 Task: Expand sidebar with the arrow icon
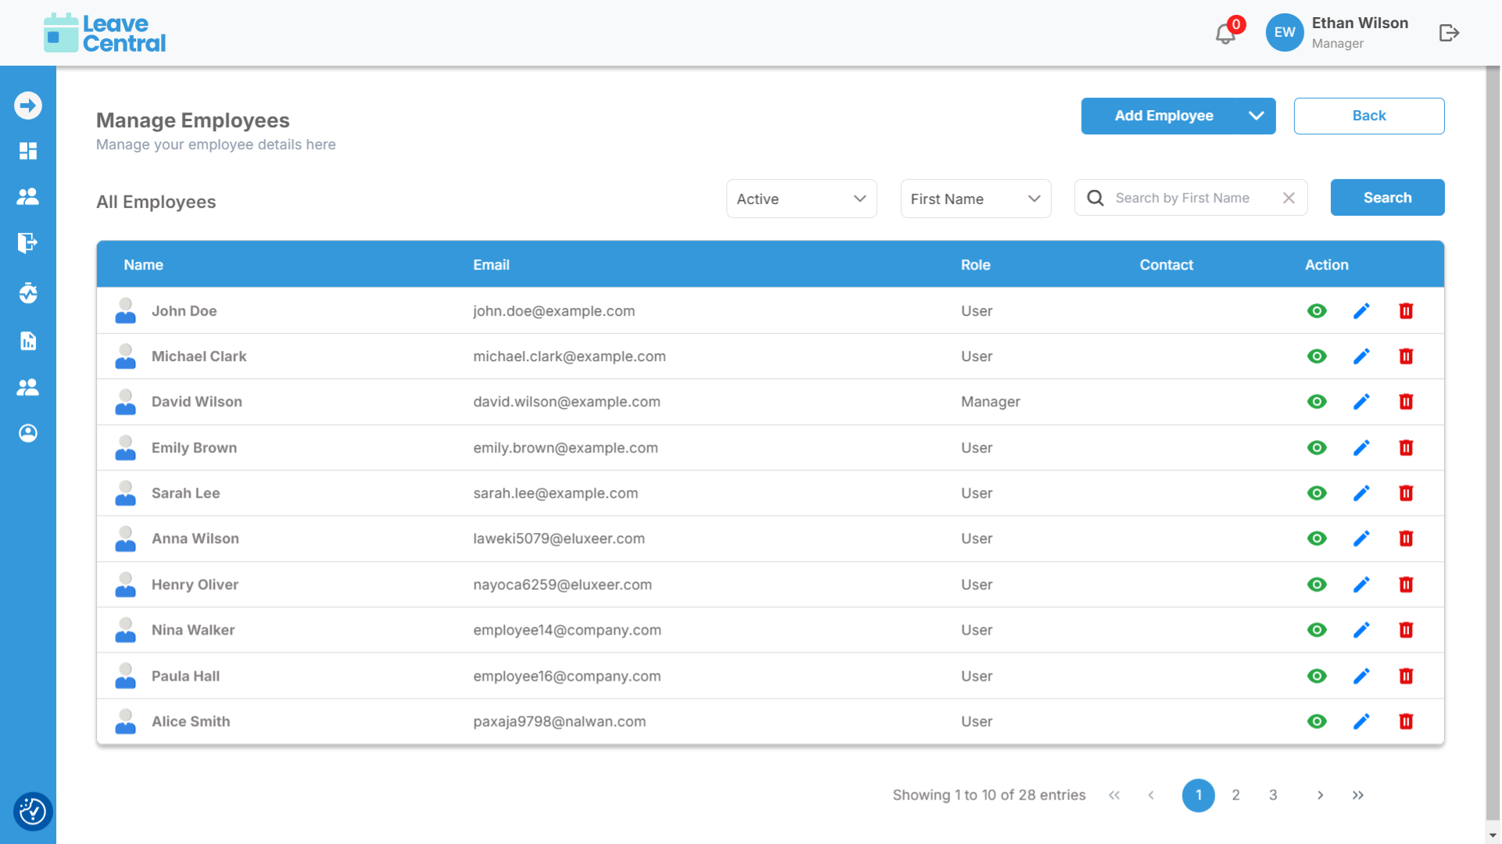(x=28, y=105)
